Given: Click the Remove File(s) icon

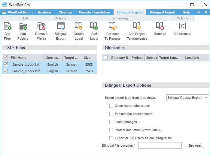Looking at the screenshot, I should pyautogui.click(x=41, y=27).
